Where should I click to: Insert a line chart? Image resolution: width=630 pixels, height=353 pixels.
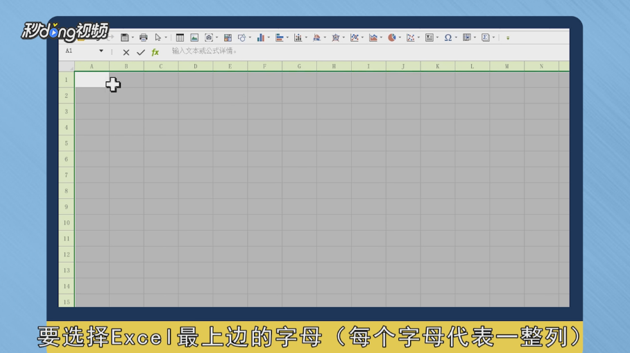[x=355, y=38]
